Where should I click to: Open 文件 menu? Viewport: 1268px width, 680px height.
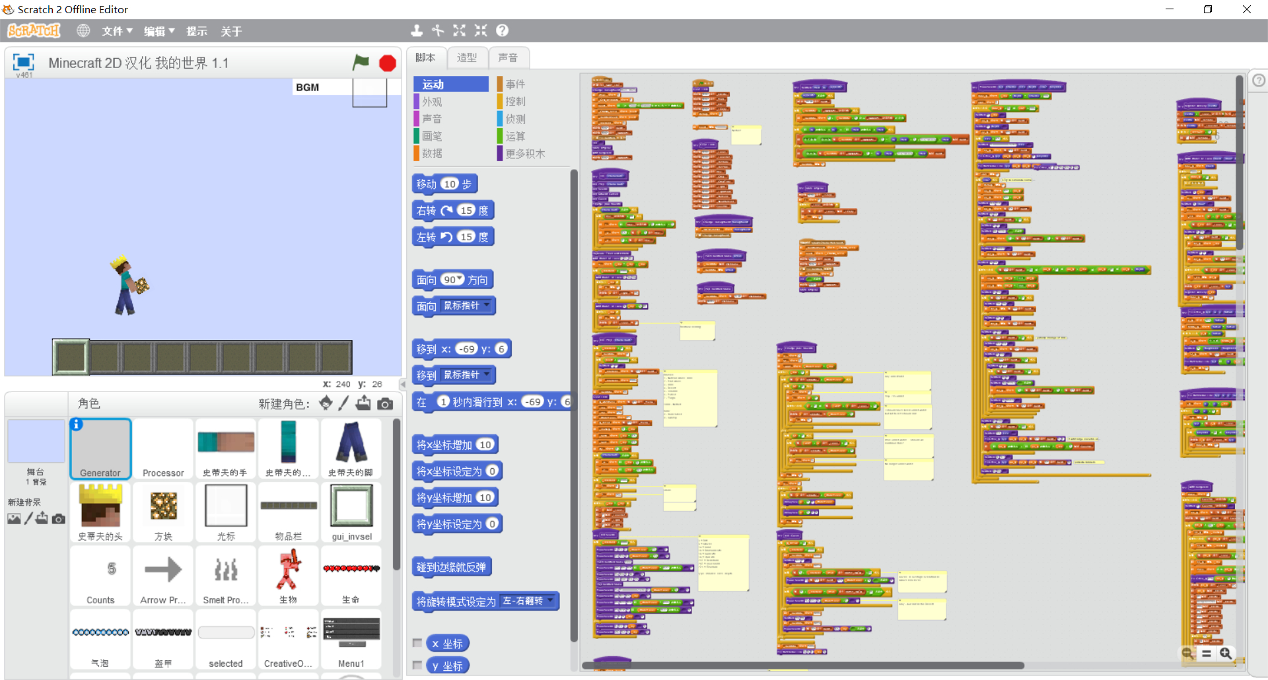click(x=117, y=31)
